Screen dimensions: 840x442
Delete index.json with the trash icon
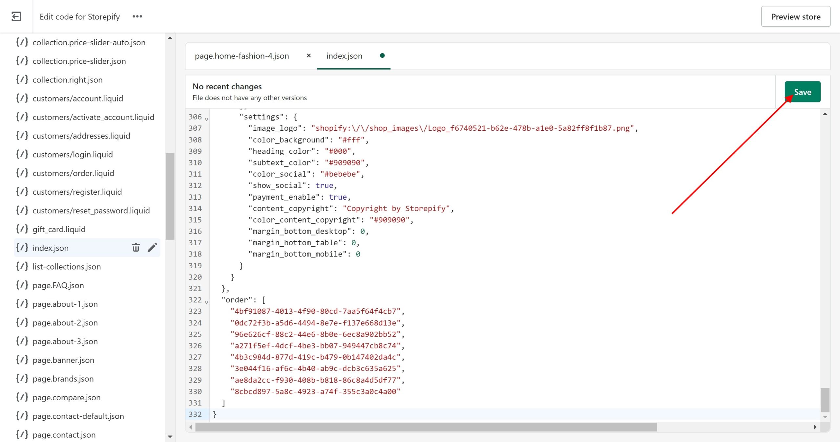(136, 248)
